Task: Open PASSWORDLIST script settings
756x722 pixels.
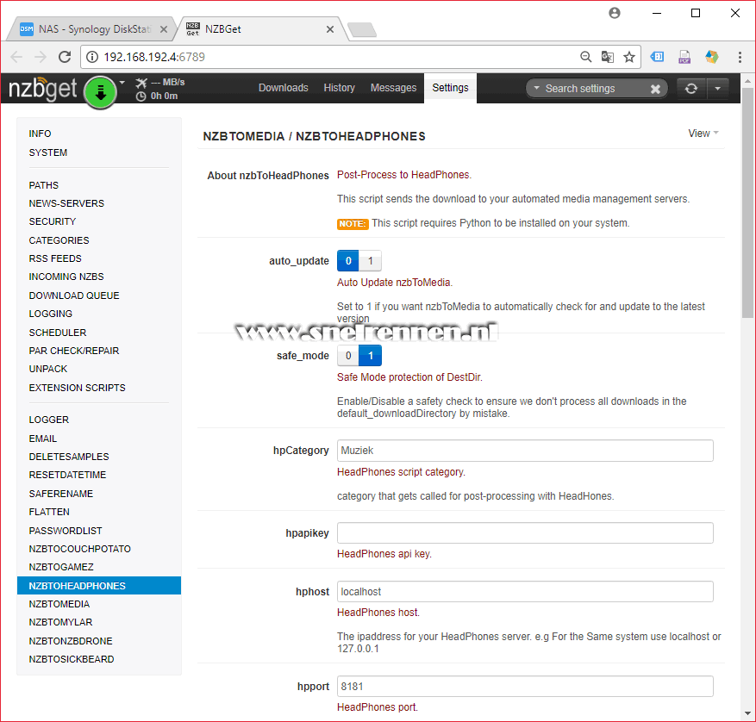Action: [66, 531]
